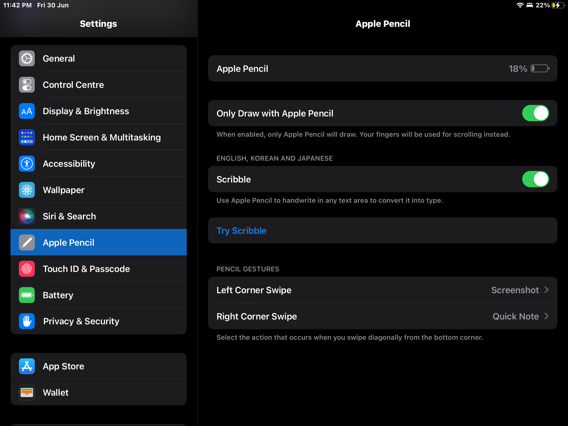Tap the Sleep focus bed icon
Screen dimensions: 568x426
530,5
